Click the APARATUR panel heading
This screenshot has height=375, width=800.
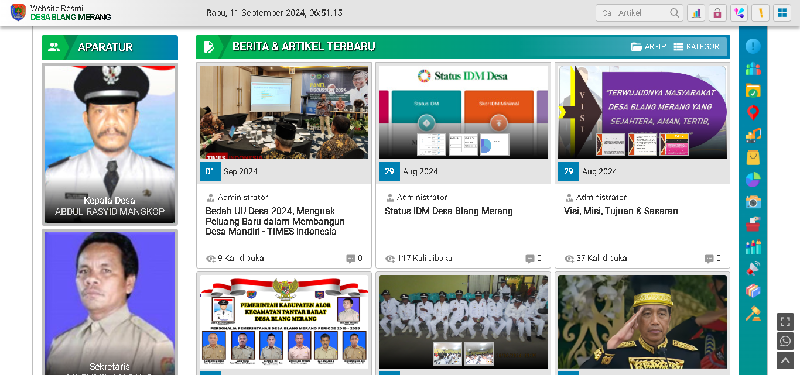point(105,47)
